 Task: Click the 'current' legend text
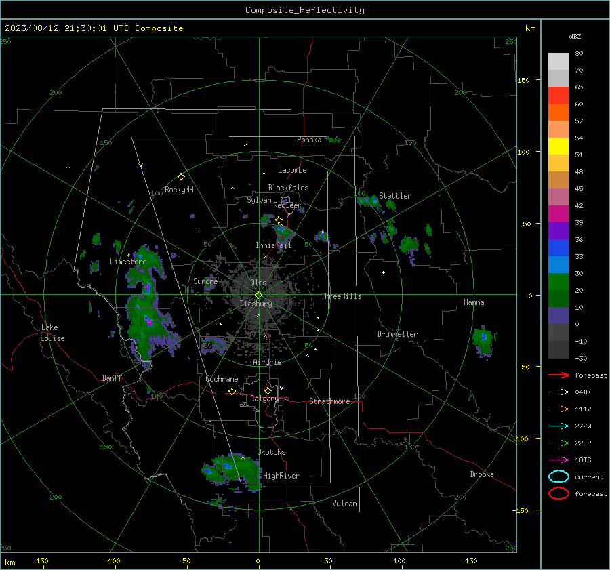(589, 476)
